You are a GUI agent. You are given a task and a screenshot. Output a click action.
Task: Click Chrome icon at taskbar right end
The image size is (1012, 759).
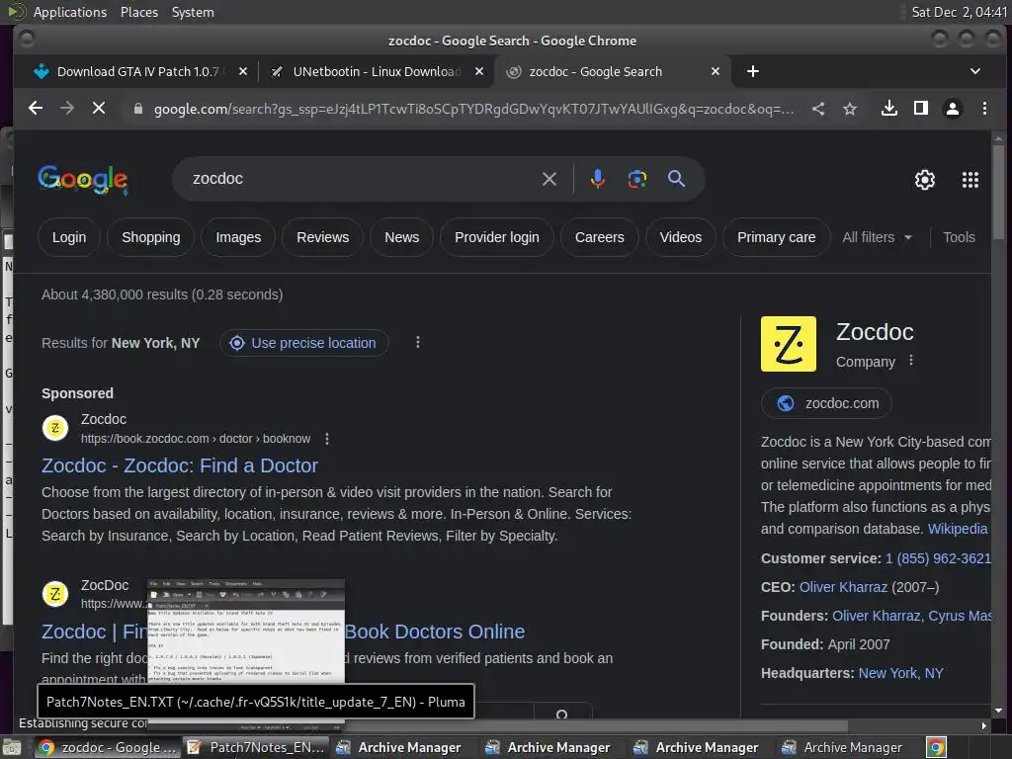[936, 748]
